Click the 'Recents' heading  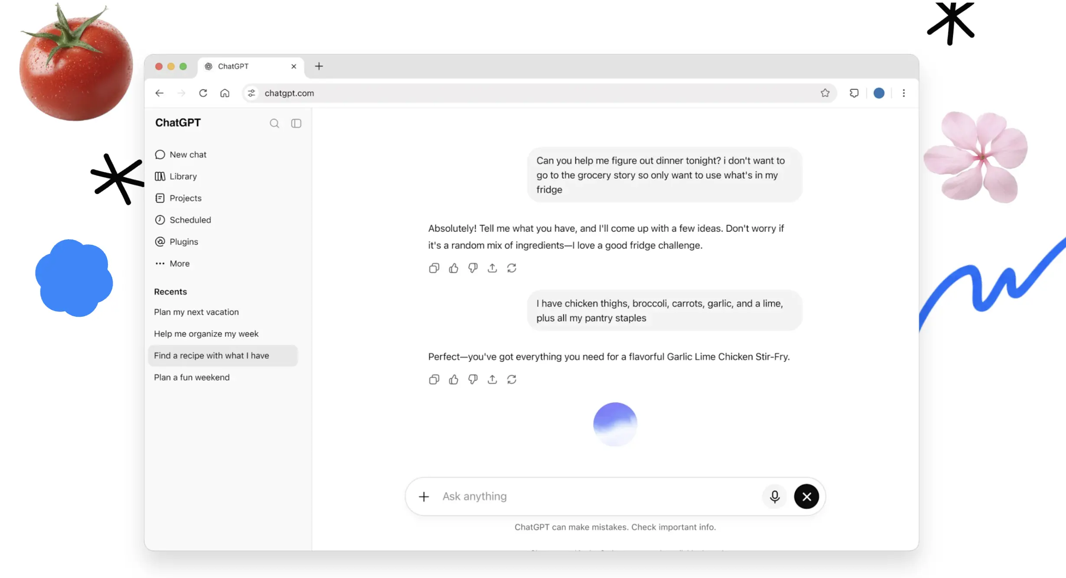170,292
